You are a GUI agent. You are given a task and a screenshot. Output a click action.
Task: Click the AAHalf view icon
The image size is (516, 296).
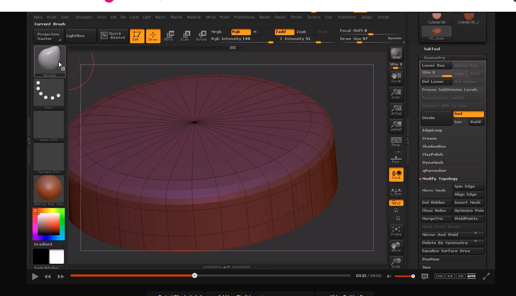click(x=396, y=126)
